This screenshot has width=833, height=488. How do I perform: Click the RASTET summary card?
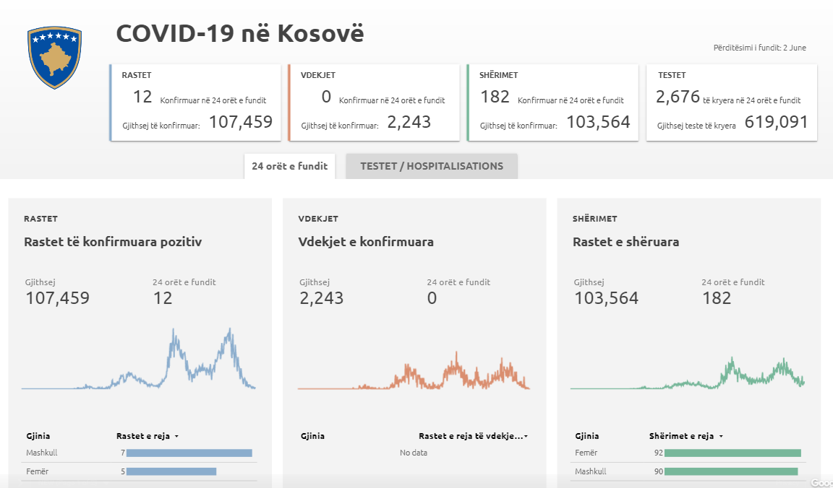tap(195, 103)
